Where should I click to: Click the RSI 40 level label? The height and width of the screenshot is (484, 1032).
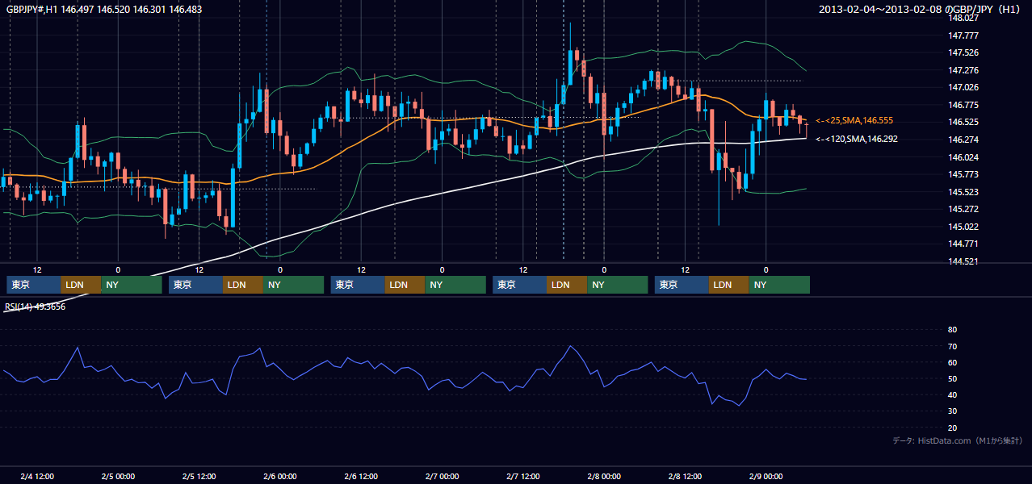point(952,395)
